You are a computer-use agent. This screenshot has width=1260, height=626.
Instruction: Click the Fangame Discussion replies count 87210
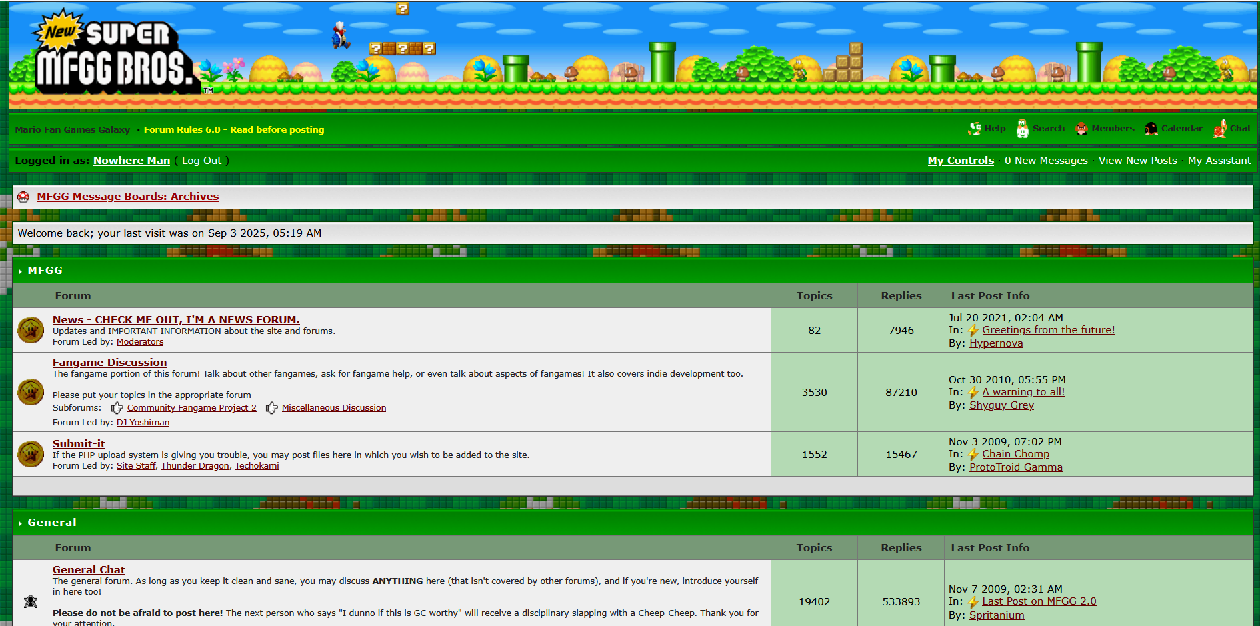(x=901, y=393)
